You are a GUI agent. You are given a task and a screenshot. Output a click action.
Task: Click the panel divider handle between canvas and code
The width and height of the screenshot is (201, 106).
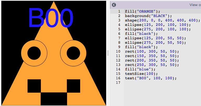(108, 53)
